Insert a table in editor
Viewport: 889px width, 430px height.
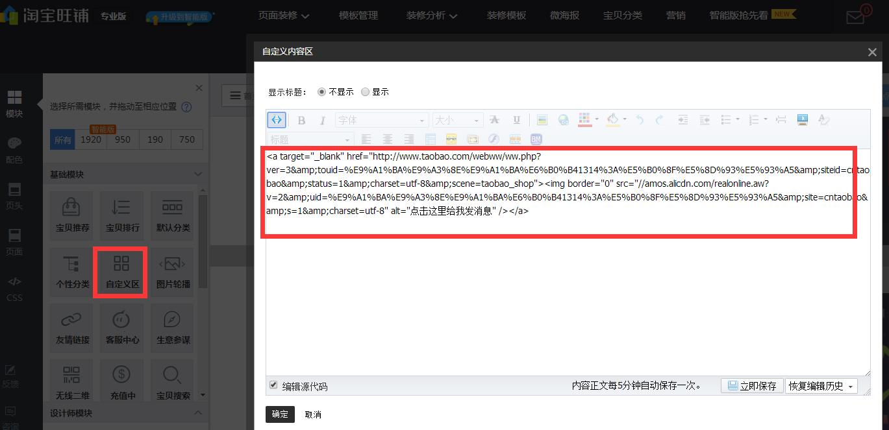tap(430, 139)
